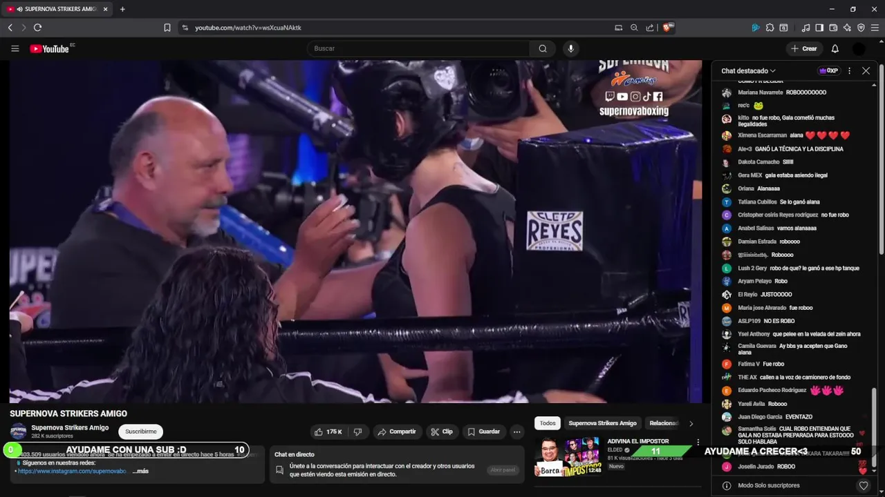Open the Instagram supernovabo link
885x497 pixels.
(x=72, y=471)
